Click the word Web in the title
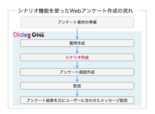The width and height of the screenshot is (155, 114). pos(75,11)
